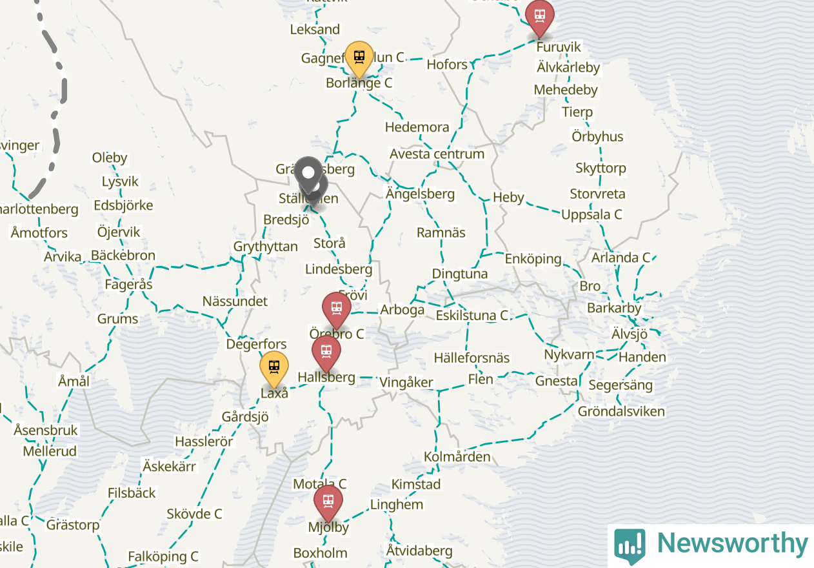This screenshot has width=814, height=568.
Task: Open the Newsworthy attribution link
Action: tap(711, 545)
